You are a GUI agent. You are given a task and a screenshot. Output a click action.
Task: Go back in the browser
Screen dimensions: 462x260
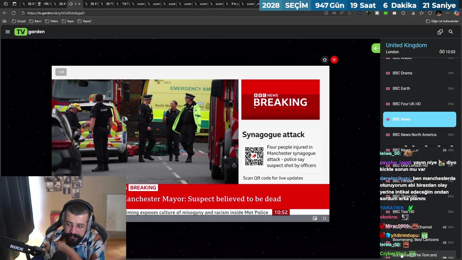(x=5, y=13)
